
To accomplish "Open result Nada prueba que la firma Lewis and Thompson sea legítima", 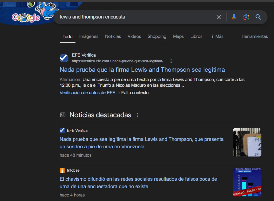I will point(142,70).
